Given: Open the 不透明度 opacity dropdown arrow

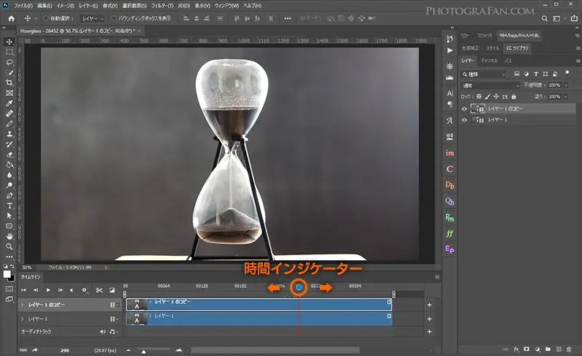Looking at the screenshot, I should pos(566,86).
